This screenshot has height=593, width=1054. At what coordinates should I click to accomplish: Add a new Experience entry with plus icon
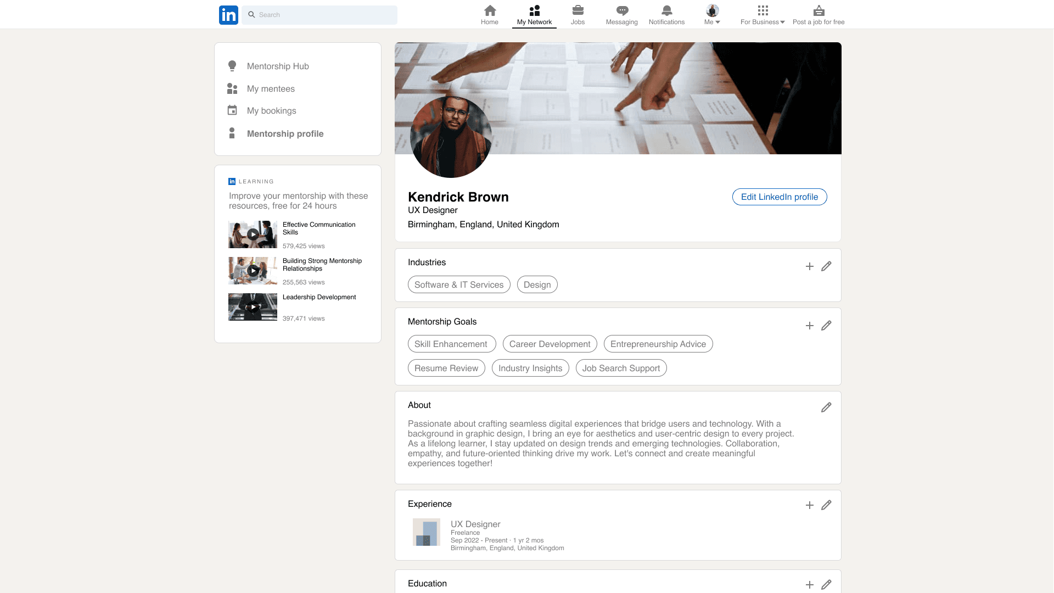coord(809,505)
